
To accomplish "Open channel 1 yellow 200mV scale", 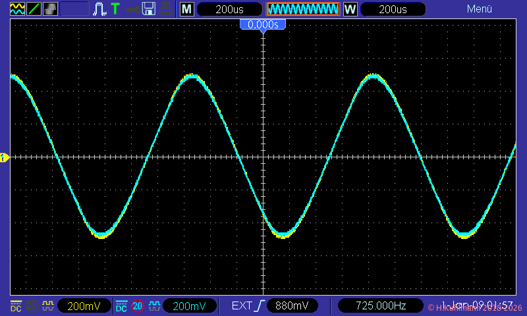I will (84, 306).
